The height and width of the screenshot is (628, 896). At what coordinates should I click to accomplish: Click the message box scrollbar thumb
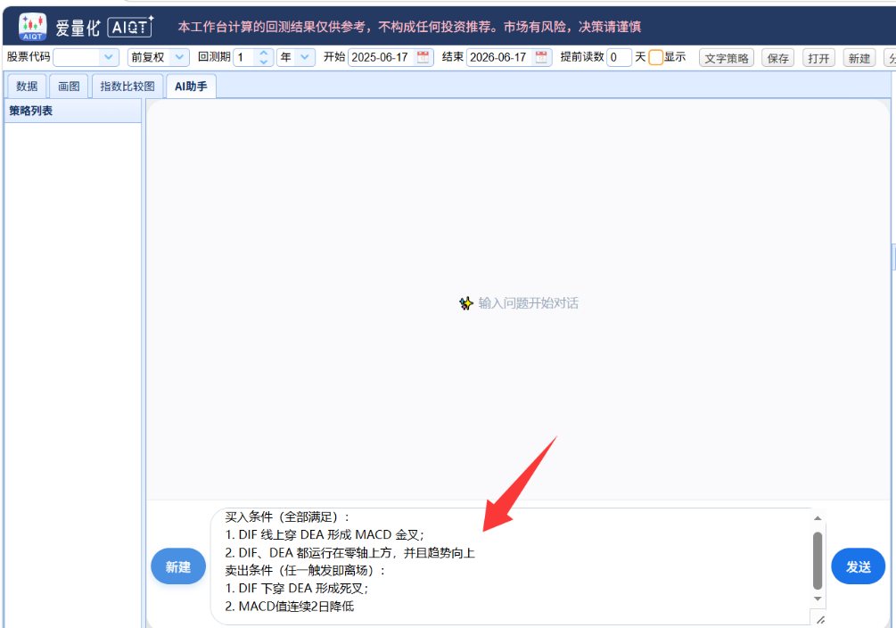click(x=818, y=560)
